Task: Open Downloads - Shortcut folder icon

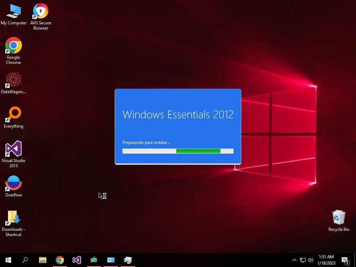Action: point(14,224)
